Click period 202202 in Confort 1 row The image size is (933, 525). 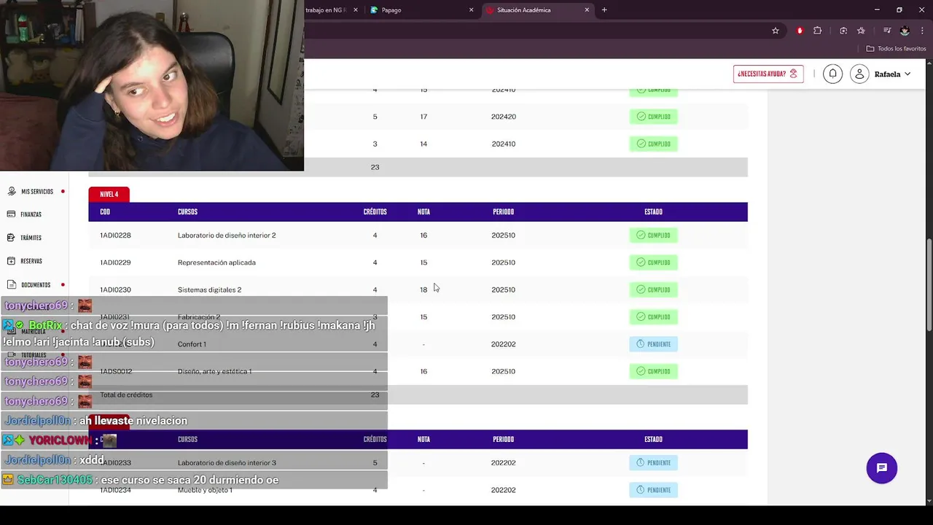(x=503, y=344)
